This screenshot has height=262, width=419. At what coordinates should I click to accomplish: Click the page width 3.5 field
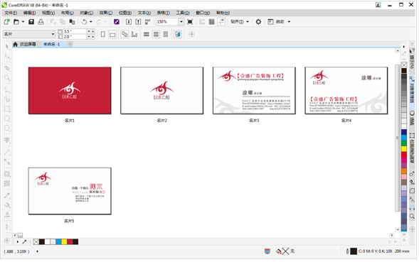click(75, 31)
